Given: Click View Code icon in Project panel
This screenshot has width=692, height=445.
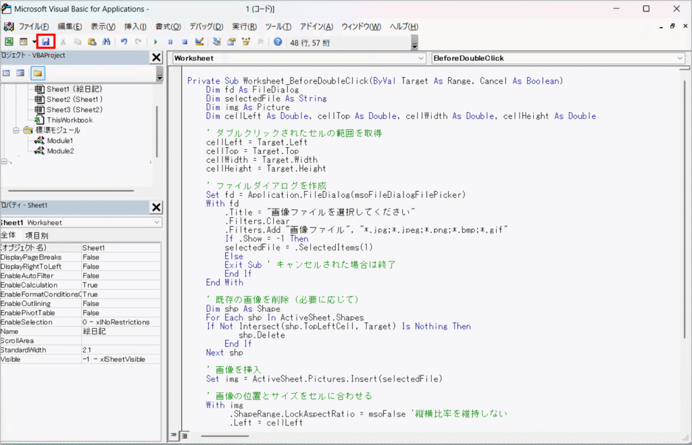Looking at the screenshot, I should (x=7, y=73).
